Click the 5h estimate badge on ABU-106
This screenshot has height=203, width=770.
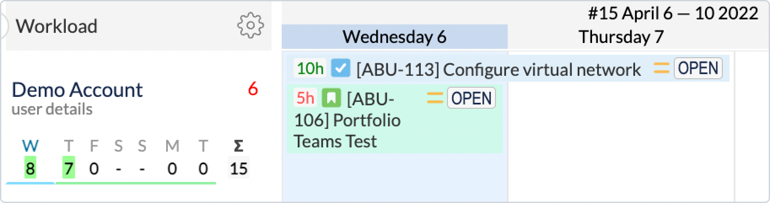[x=305, y=98]
